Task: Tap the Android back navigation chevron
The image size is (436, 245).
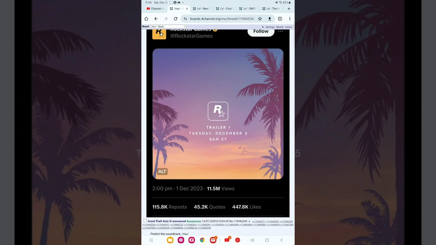Action: [x=281, y=240]
